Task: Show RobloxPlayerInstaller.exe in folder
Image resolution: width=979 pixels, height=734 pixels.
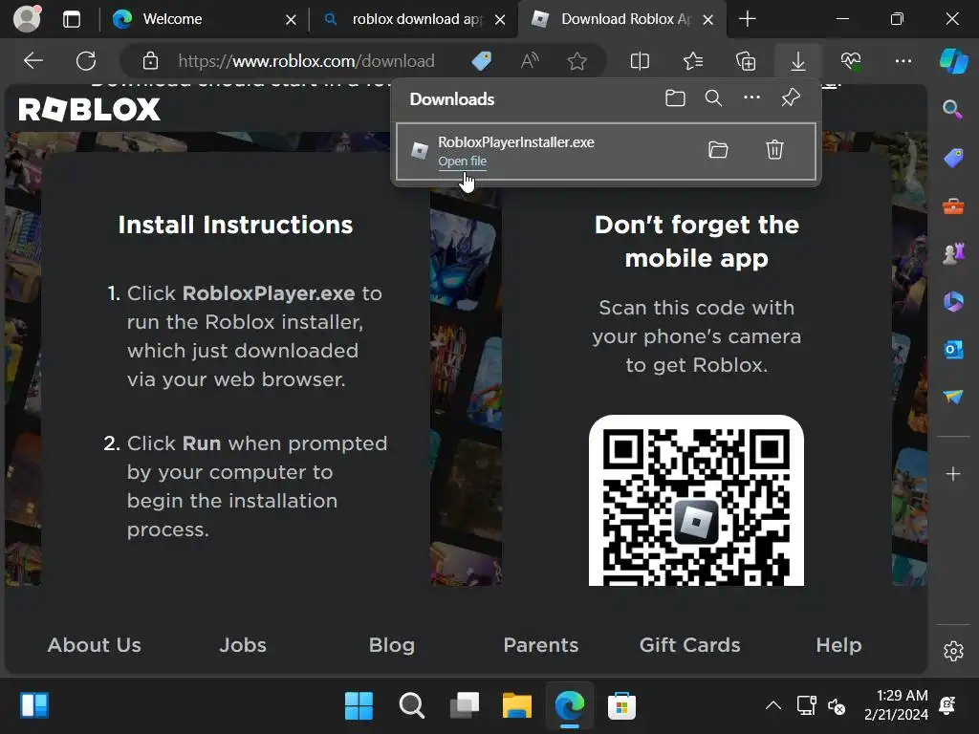Action: 718,150
